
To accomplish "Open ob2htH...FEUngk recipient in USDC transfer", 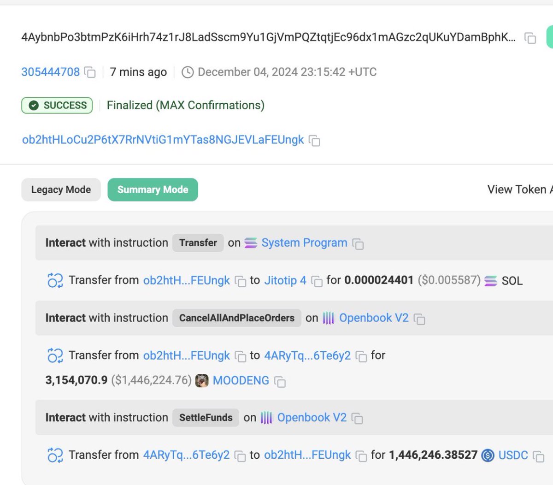I will click(307, 455).
